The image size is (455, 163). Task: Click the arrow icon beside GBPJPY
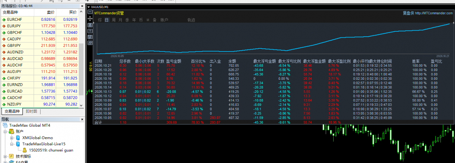pos(4,45)
